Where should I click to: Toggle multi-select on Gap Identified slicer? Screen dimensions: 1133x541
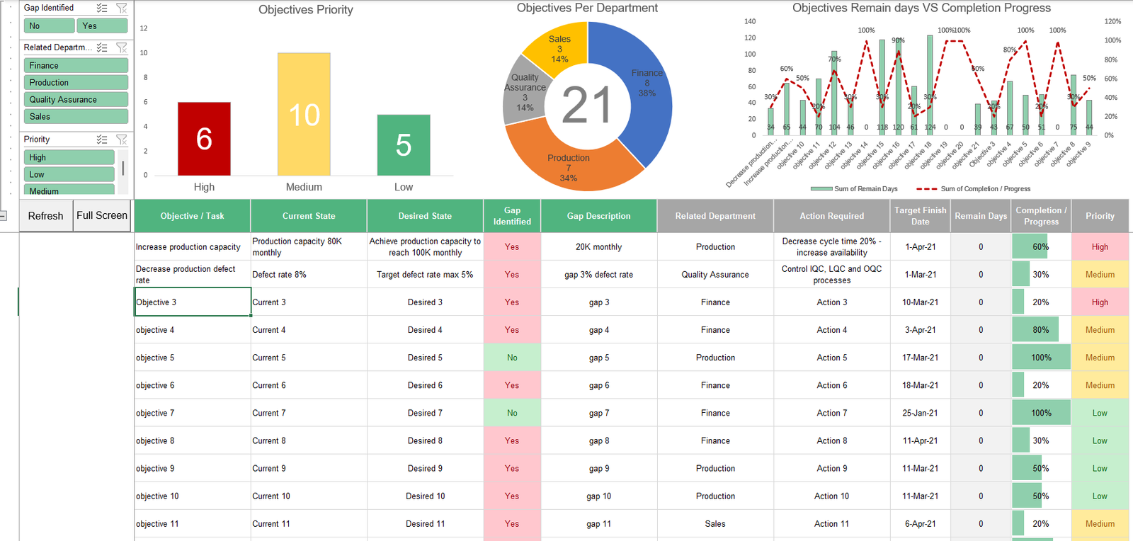point(102,8)
